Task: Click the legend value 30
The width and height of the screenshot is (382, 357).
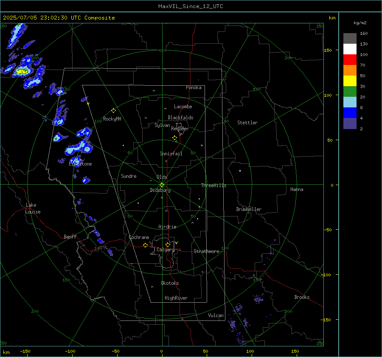Action: click(x=362, y=86)
